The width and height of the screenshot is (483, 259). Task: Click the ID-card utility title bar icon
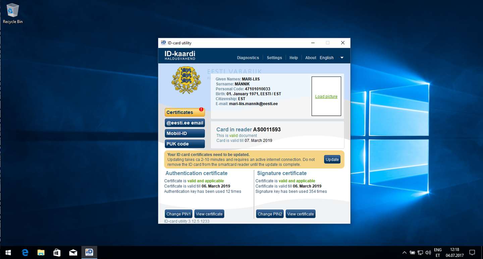pos(163,43)
